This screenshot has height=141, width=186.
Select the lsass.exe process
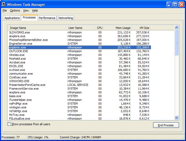[80, 96]
